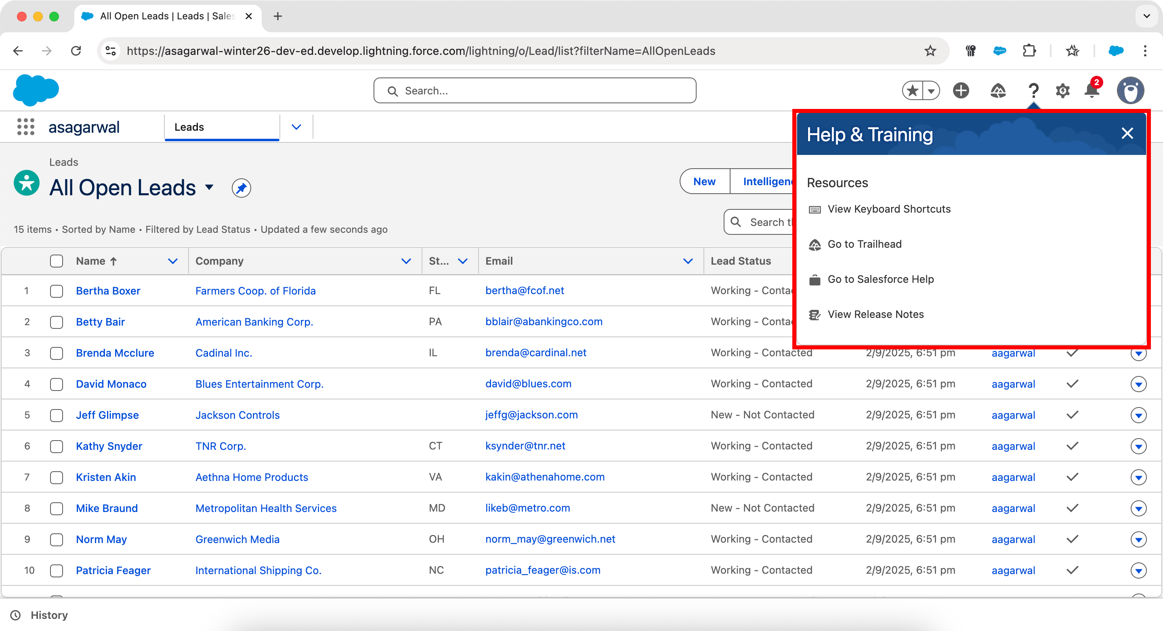This screenshot has width=1163, height=631.
Task: Check the box for Betty Bair
Action: pyautogui.click(x=57, y=322)
